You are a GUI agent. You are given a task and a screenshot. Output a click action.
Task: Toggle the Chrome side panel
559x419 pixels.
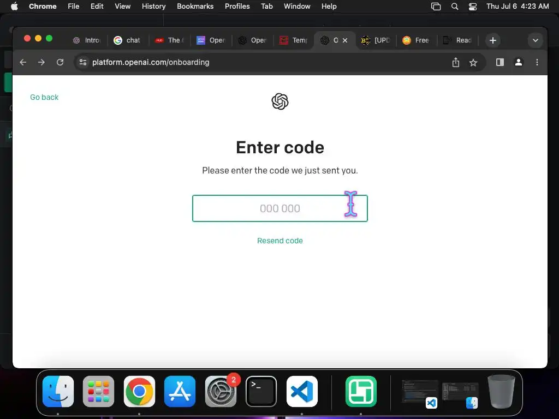500,62
